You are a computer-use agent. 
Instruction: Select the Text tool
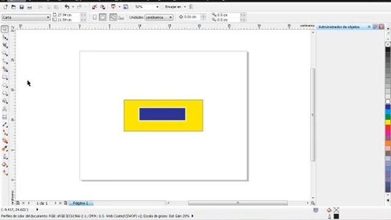pos(5,109)
